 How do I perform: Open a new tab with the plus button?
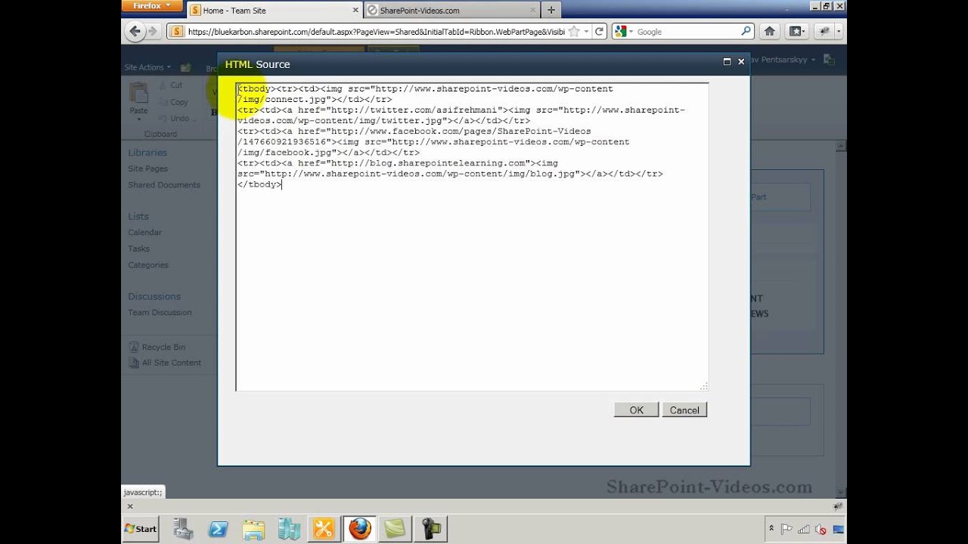pyautogui.click(x=551, y=10)
